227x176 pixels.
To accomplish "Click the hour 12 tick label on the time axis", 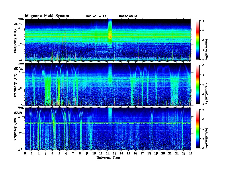I will (108, 153).
